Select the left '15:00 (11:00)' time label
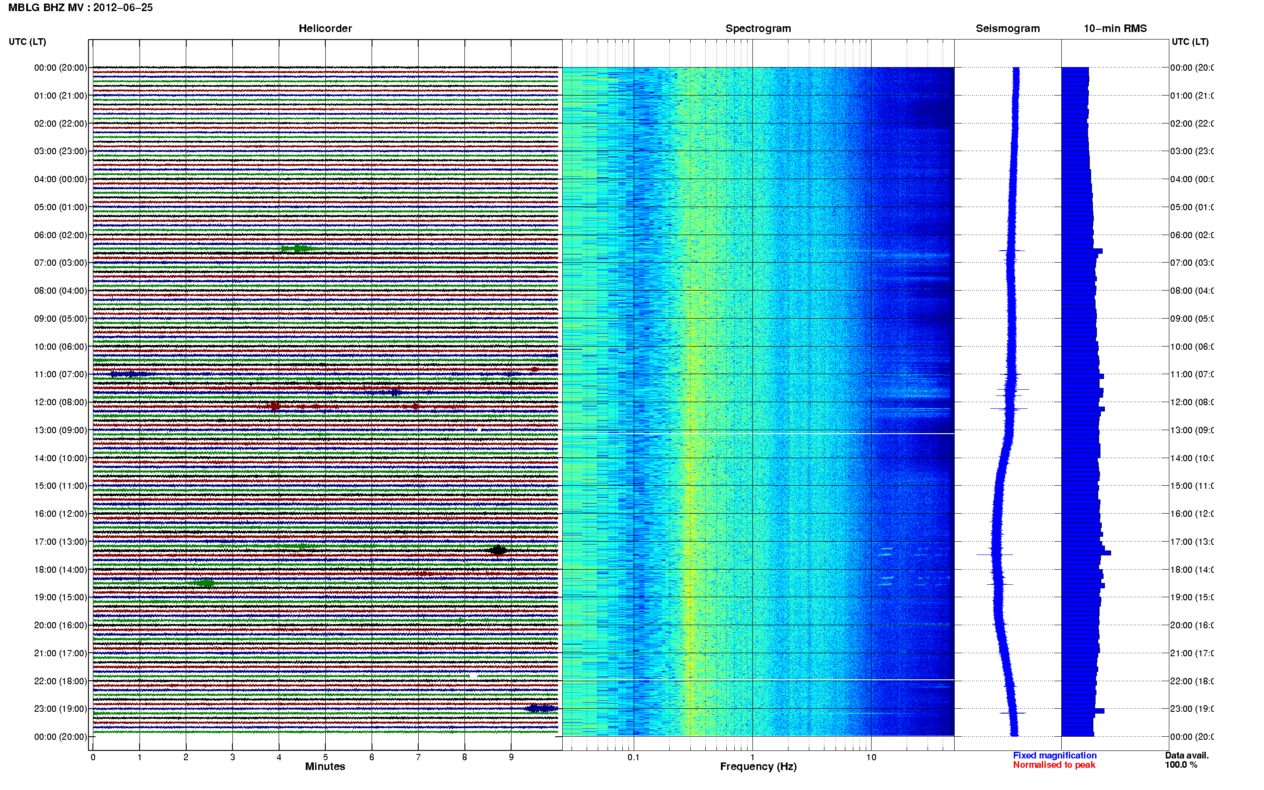 click(x=60, y=485)
